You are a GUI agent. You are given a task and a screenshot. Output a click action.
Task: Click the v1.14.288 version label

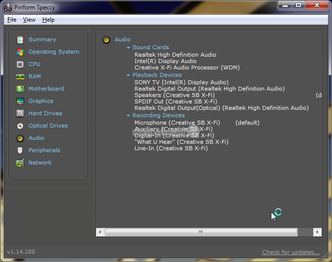click(21, 252)
